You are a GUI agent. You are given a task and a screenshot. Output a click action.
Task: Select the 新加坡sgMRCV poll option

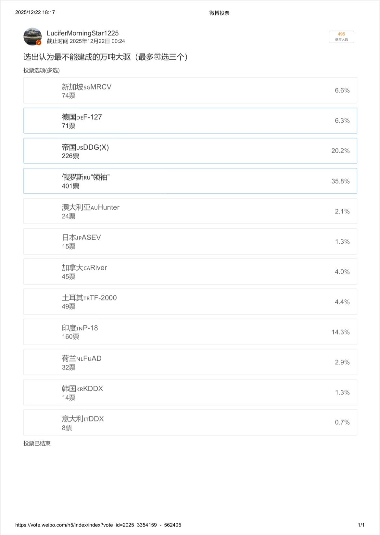click(x=190, y=90)
